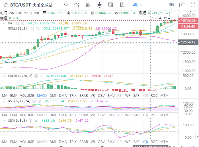Select VOLUME tab in the MACD panel
This screenshot has width=199, height=147.
pos(27,96)
